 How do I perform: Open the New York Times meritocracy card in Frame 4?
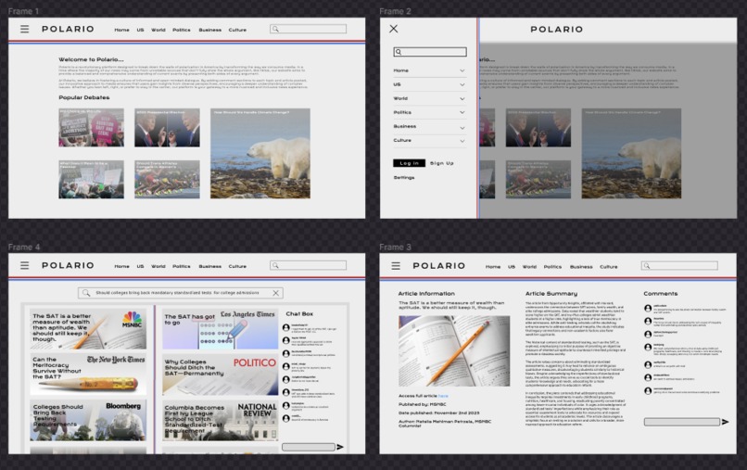click(88, 375)
